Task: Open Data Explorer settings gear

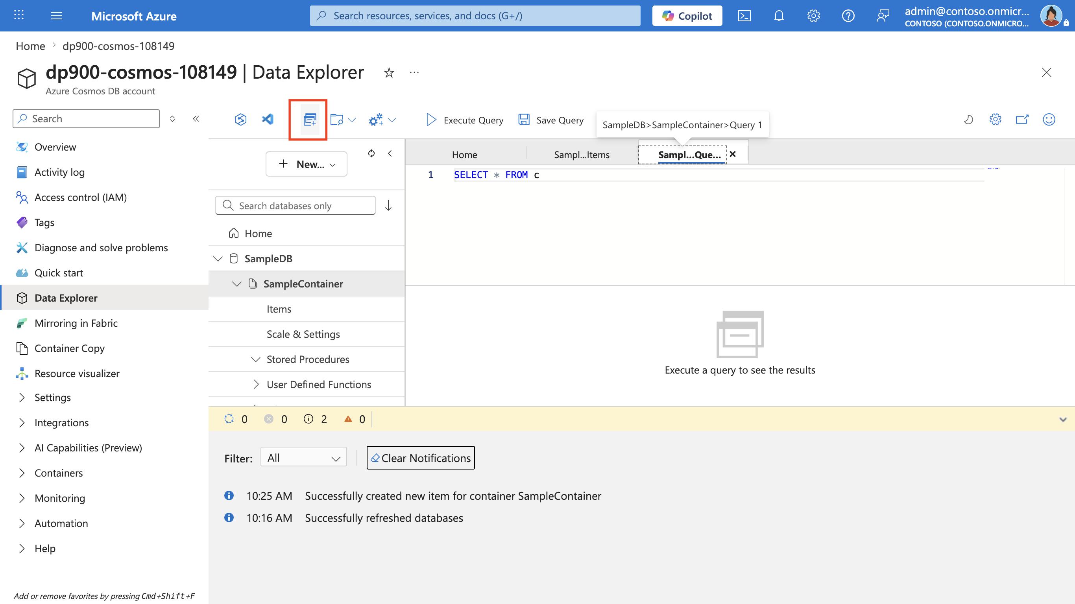Action: pyautogui.click(x=995, y=120)
